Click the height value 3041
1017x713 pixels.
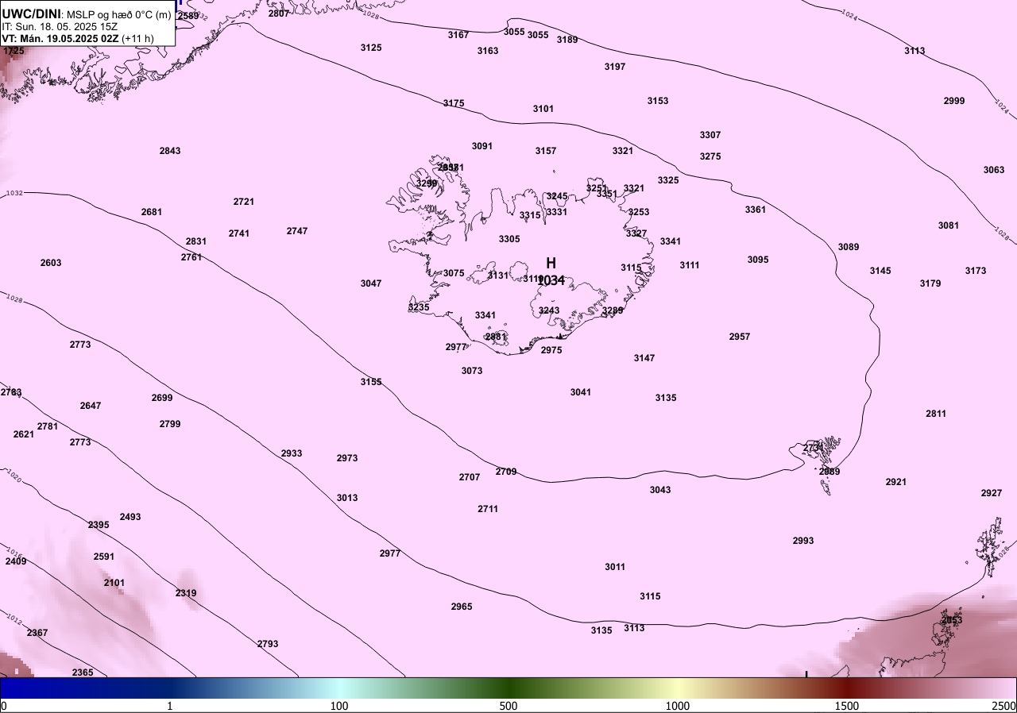[x=581, y=392]
